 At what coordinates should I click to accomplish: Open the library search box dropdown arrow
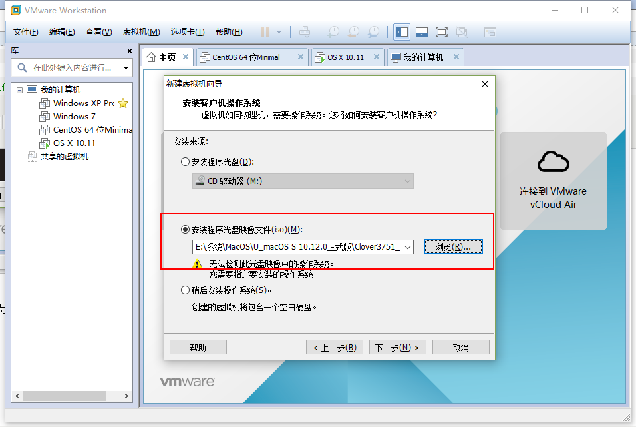pos(126,68)
